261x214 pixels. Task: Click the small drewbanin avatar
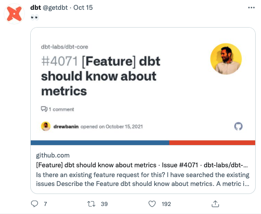(46, 126)
